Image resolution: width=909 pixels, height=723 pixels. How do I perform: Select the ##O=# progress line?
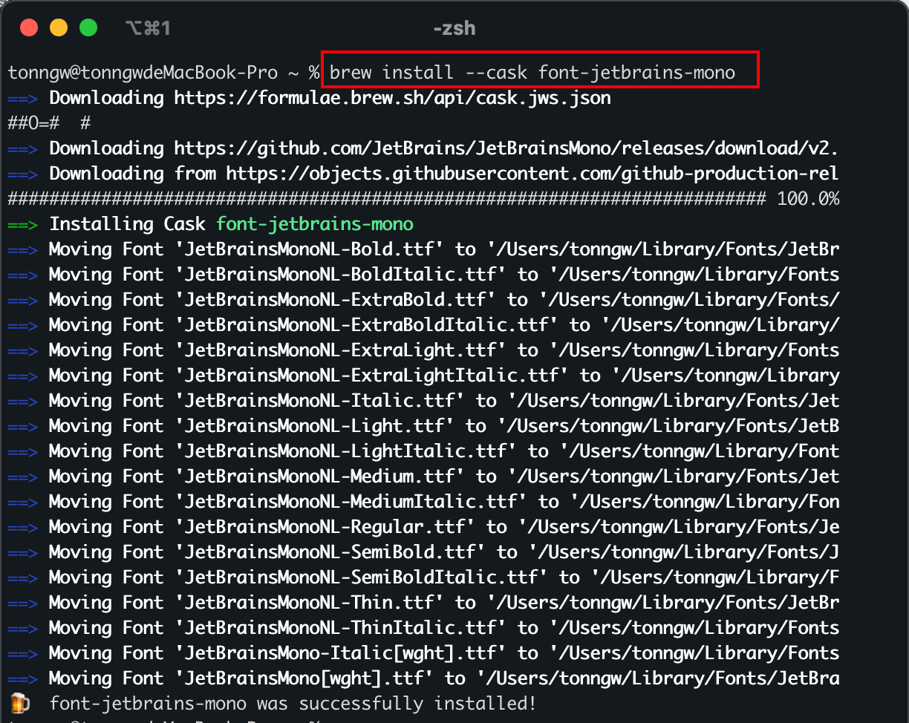coord(49,123)
